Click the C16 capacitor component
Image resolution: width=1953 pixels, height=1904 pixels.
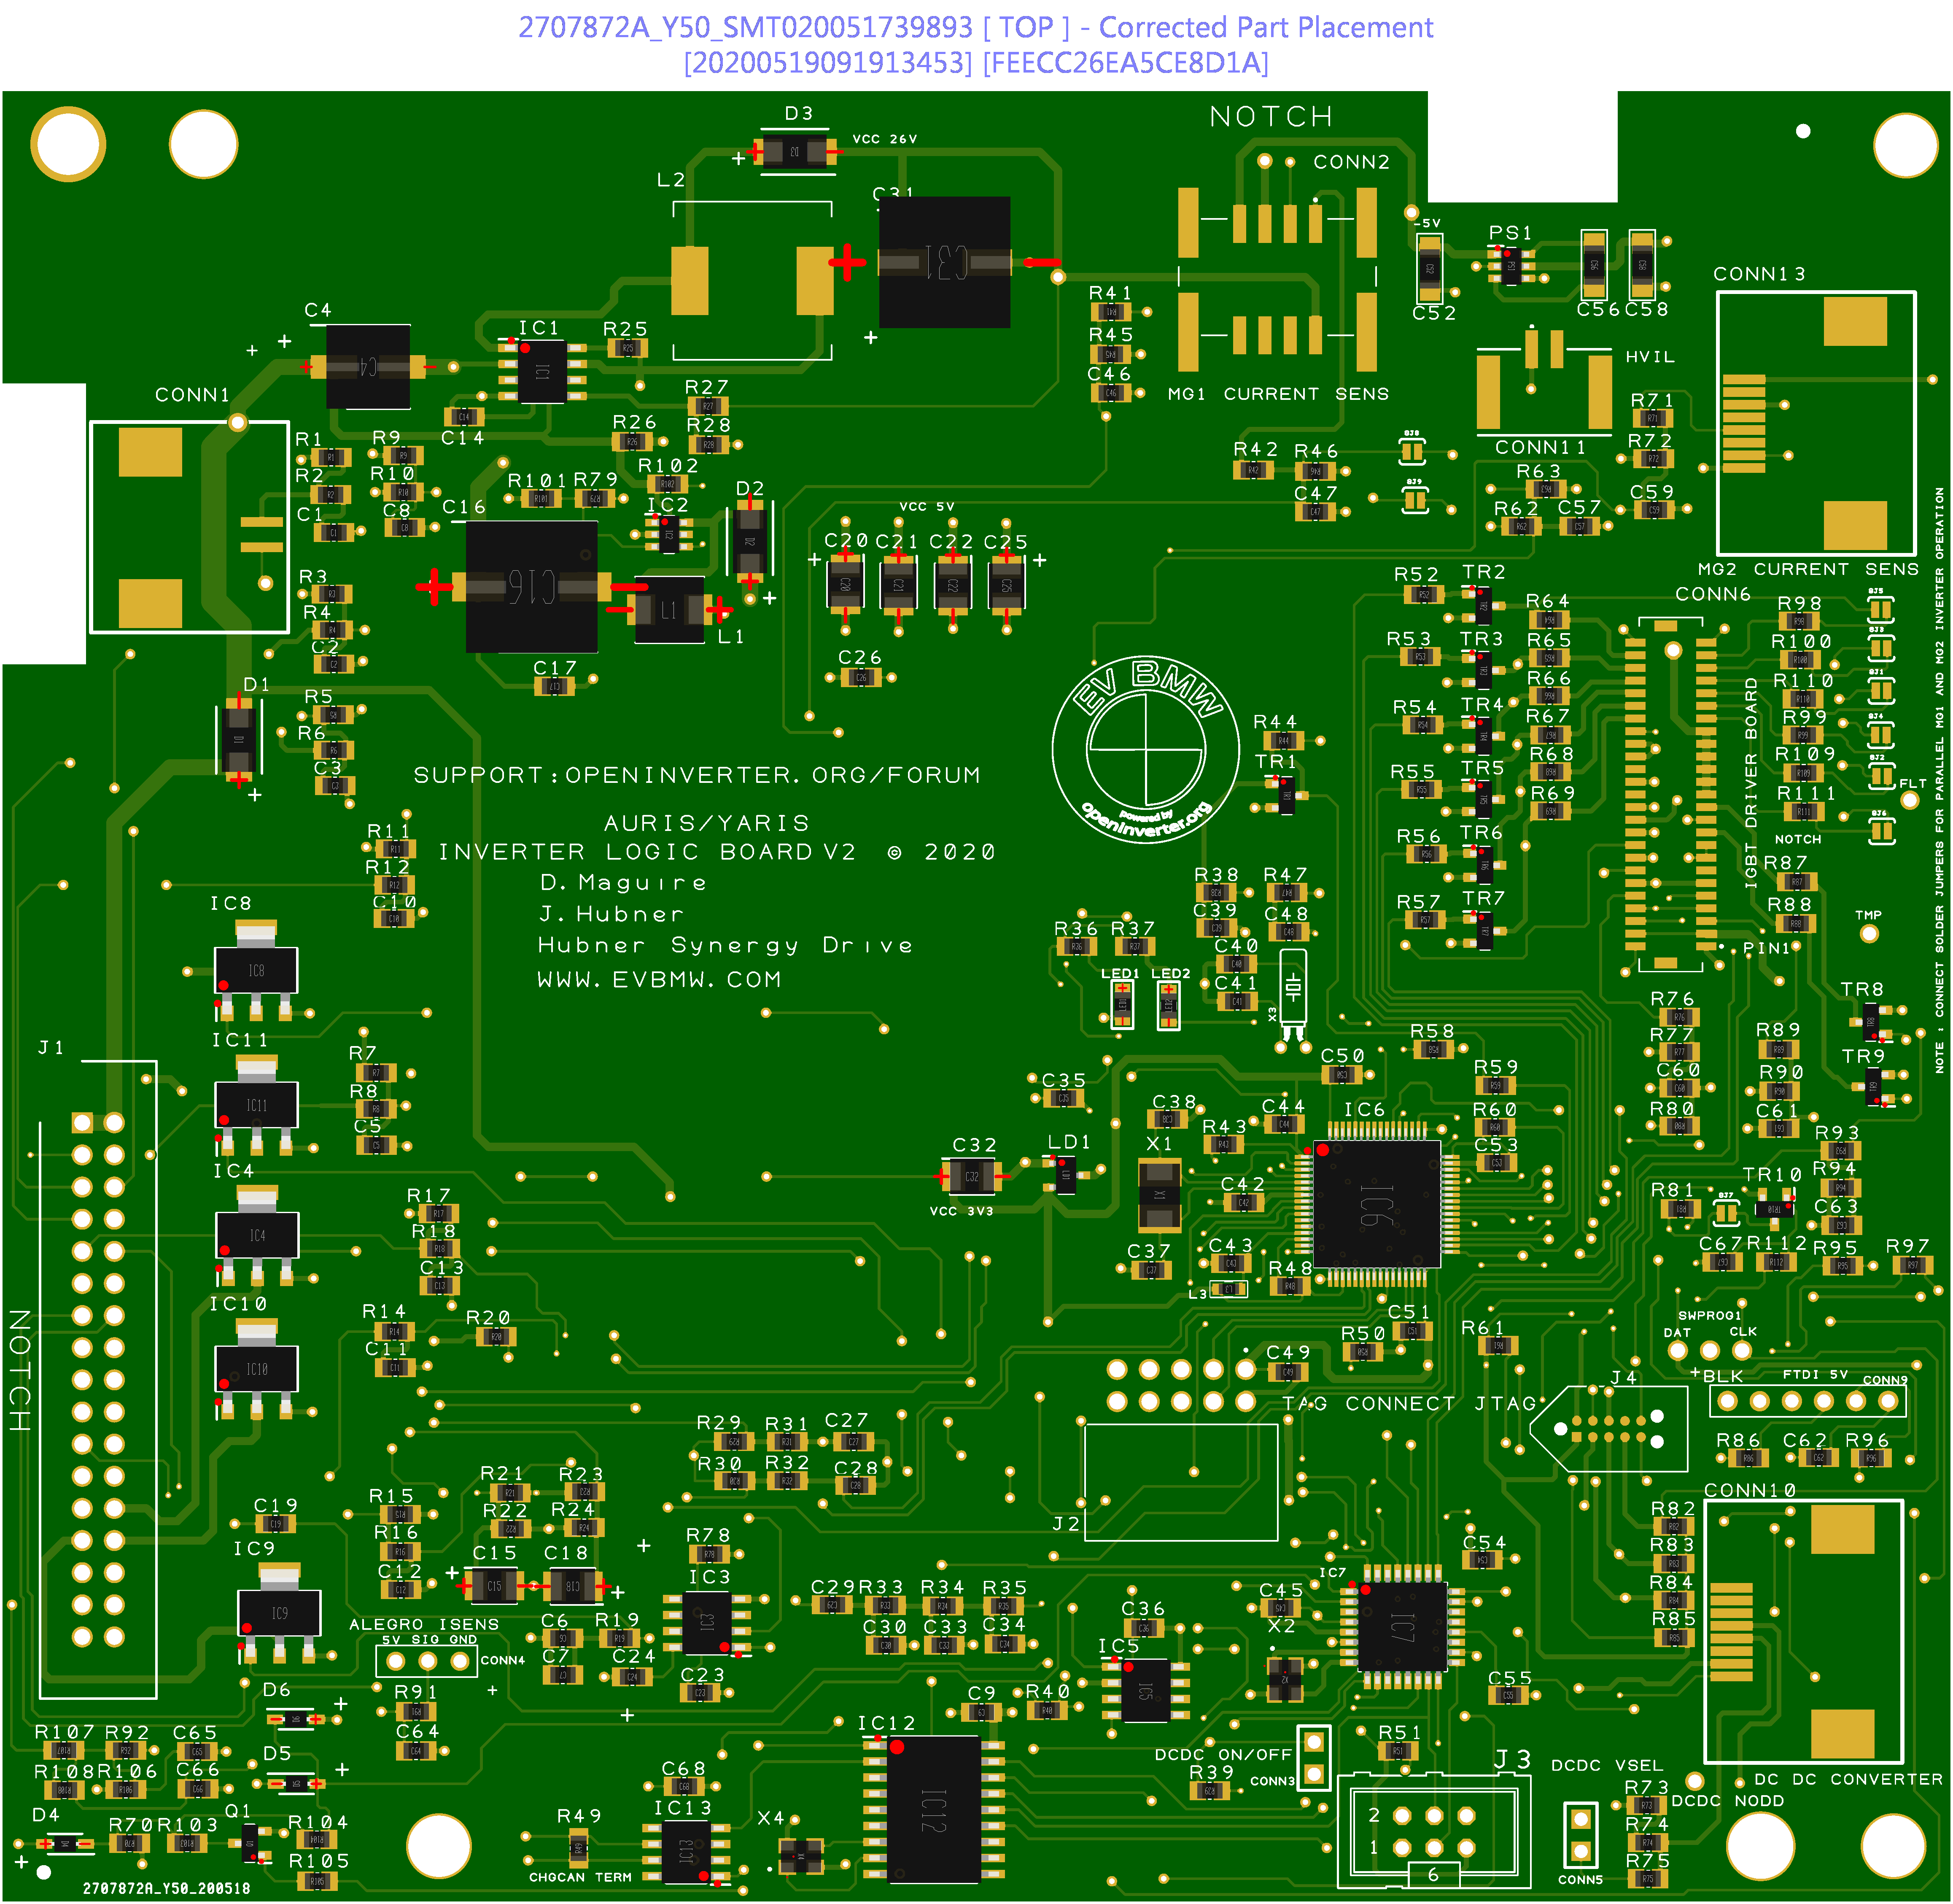click(531, 587)
